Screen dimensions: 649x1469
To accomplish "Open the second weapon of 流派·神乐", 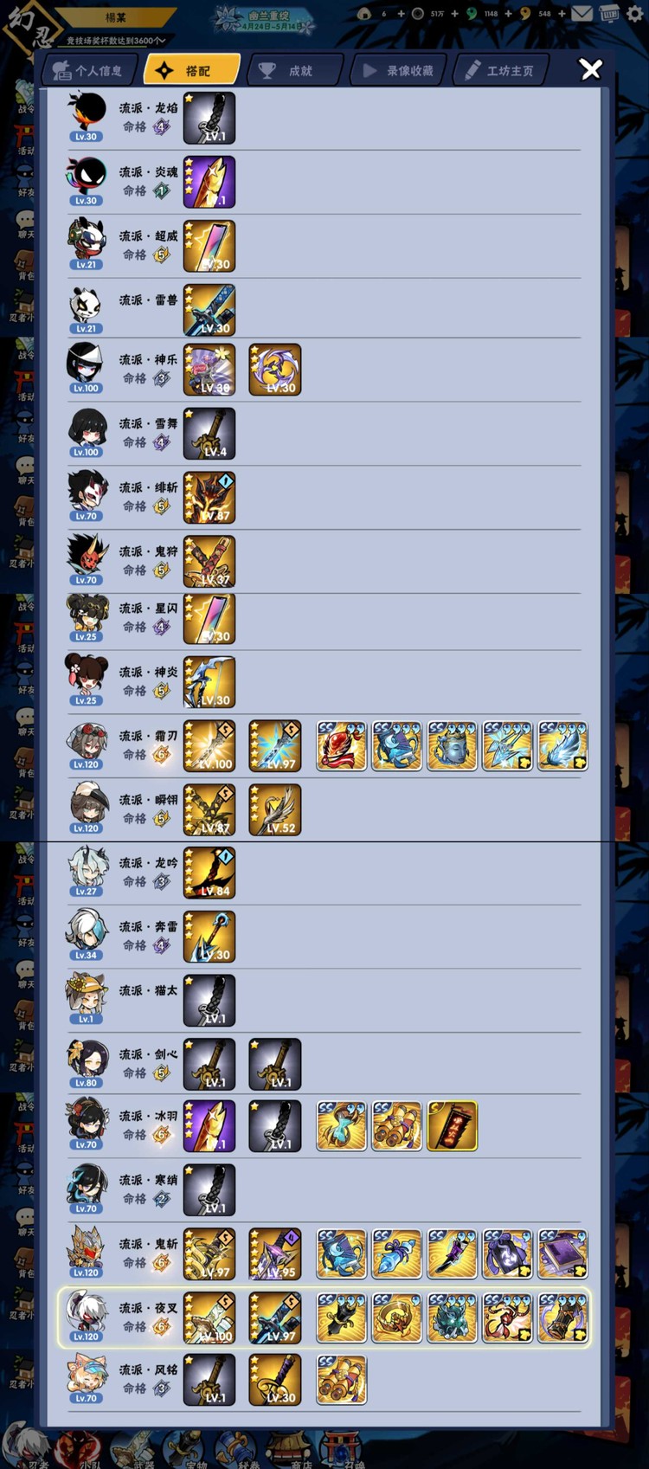I will (x=275, y=370).
